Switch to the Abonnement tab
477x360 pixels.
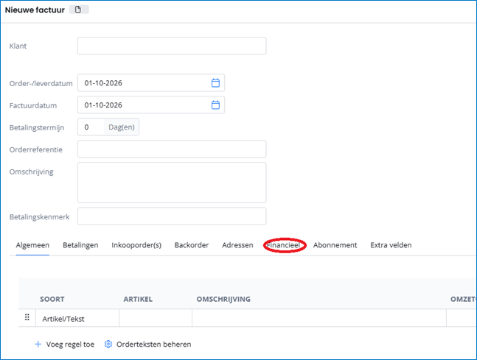click(335, 245)
